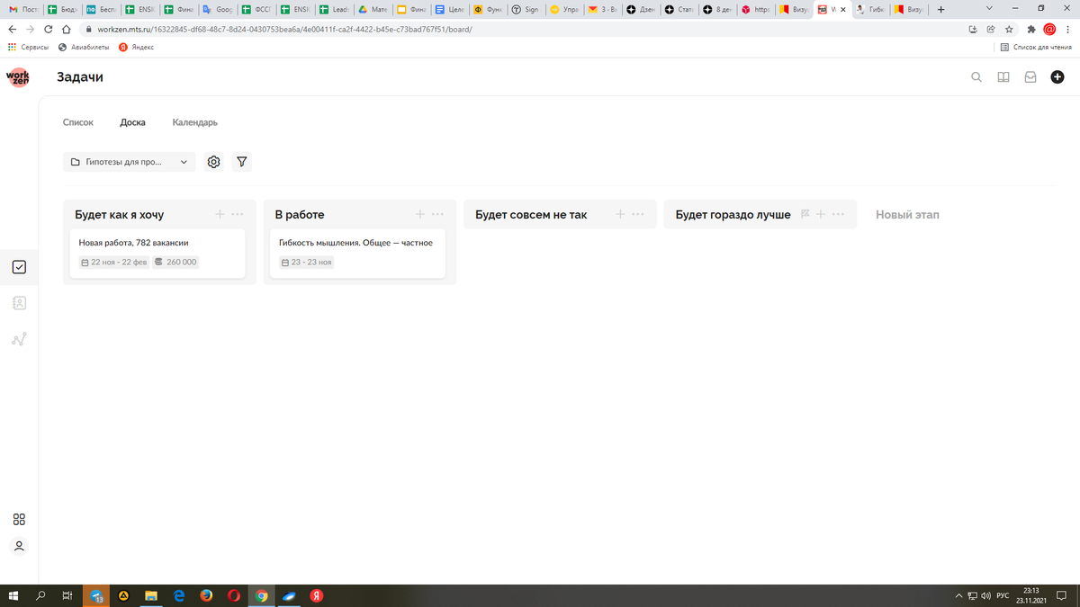
Task: Reload the page in browser
Action: click(x=49, y=29)
